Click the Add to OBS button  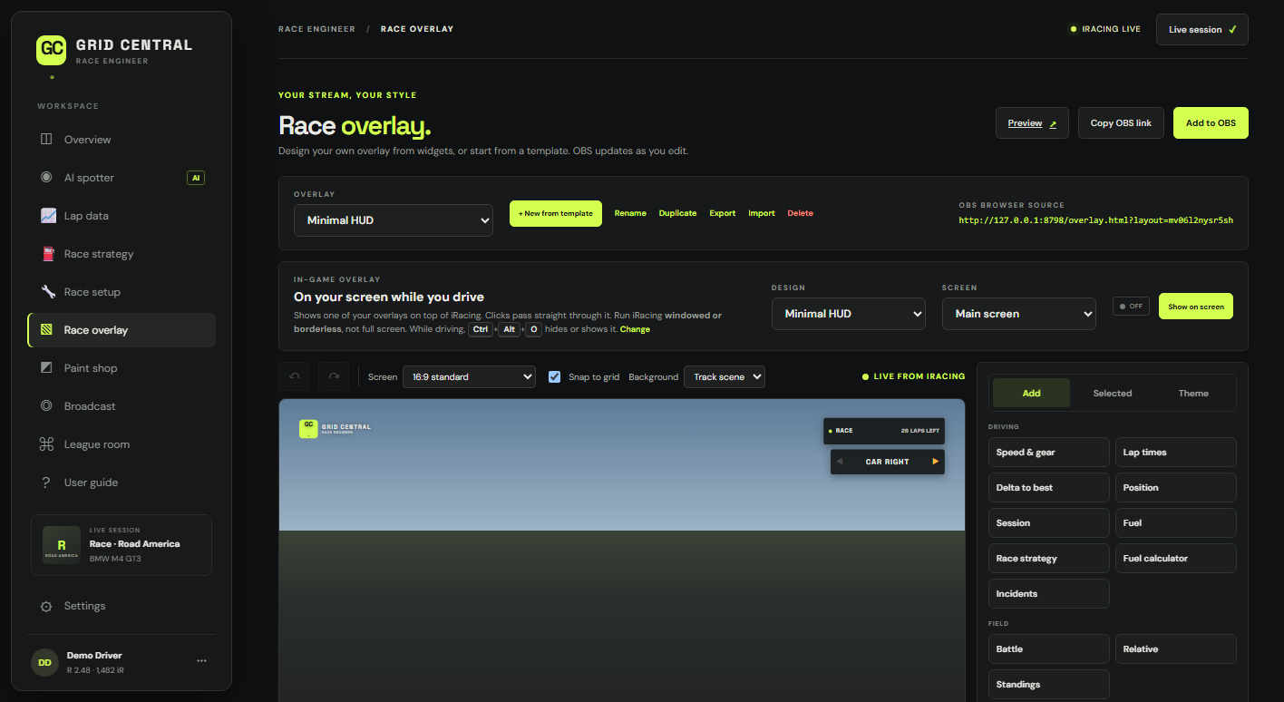point(1211,123)
